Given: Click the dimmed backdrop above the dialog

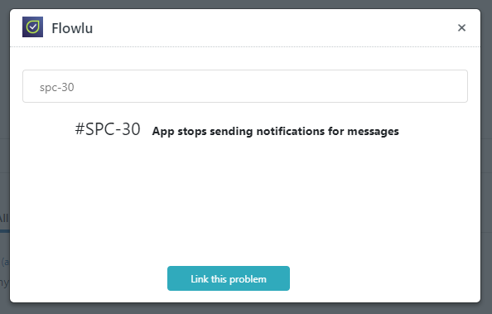Looking at the screenshot, I should [x=246, y=4].
